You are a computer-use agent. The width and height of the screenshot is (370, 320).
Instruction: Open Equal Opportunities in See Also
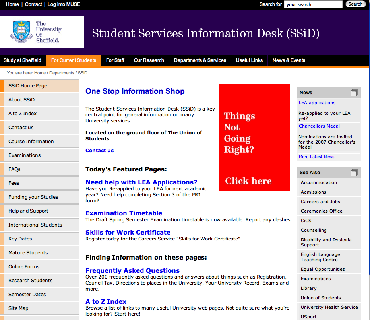coord(329,269)
